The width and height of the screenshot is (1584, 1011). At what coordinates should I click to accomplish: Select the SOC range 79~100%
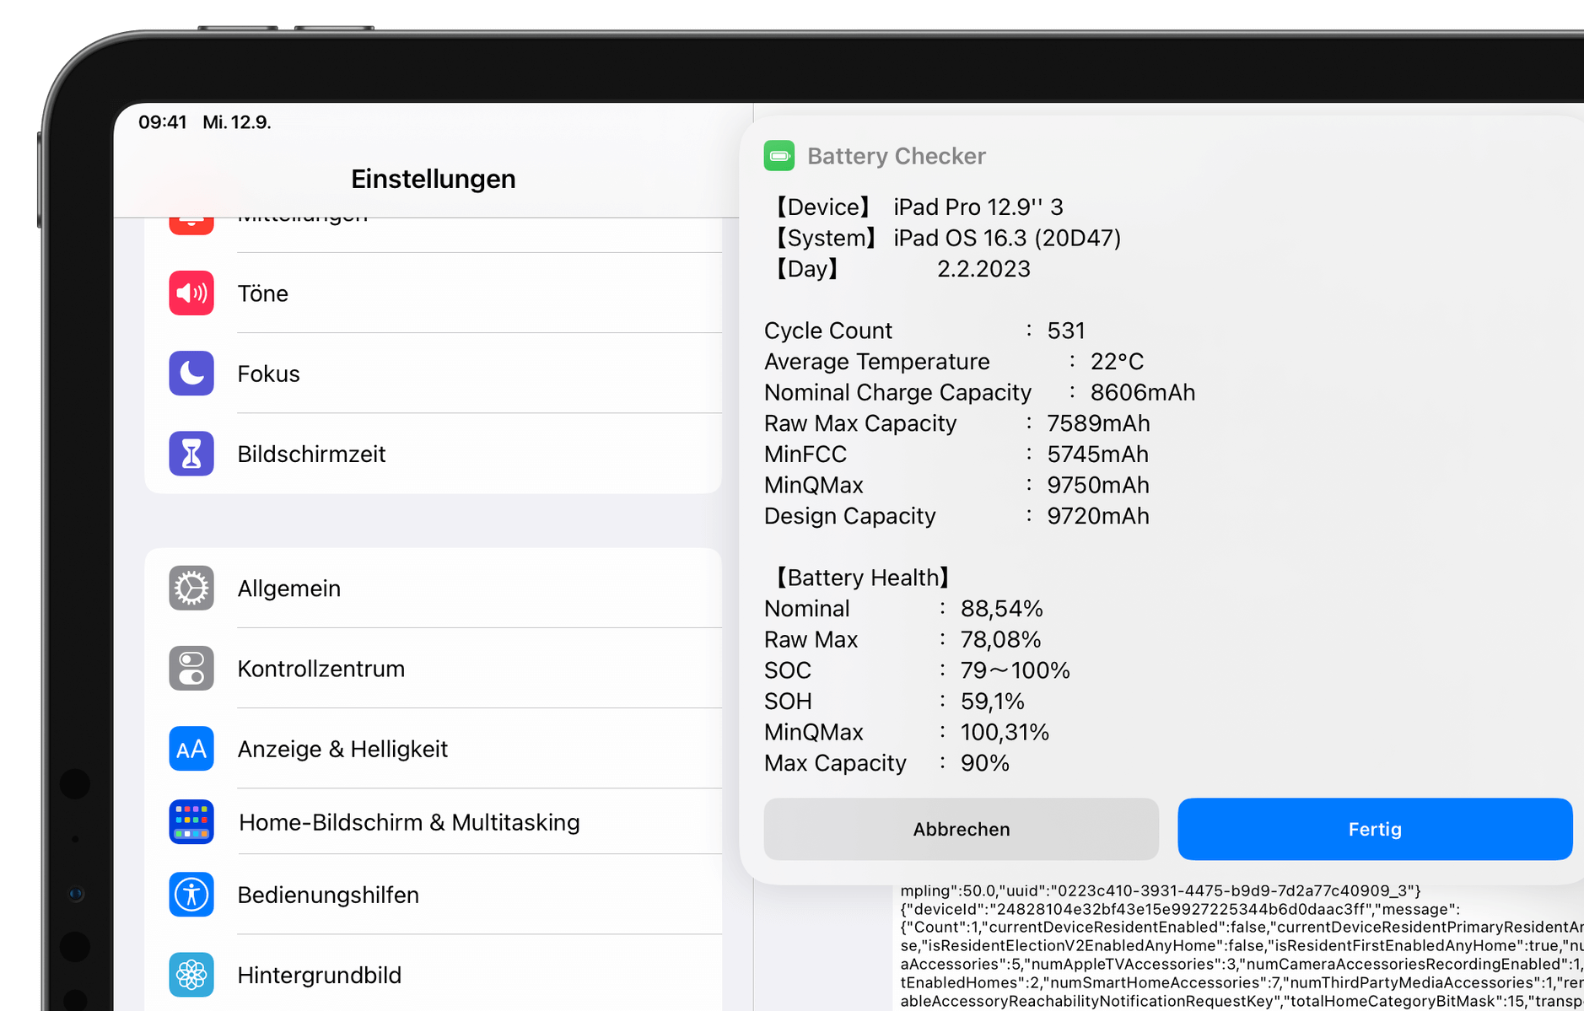1016,670
